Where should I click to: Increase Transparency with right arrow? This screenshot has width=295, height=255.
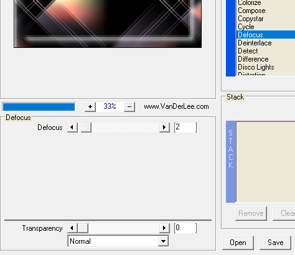[x=164, y=228]
